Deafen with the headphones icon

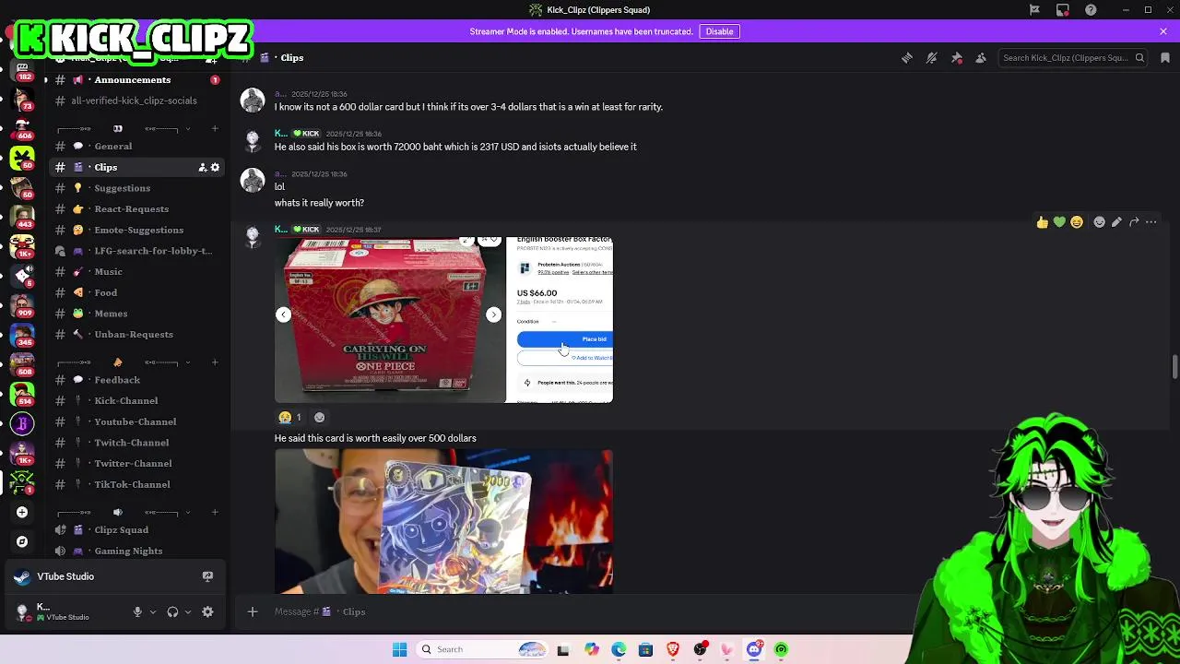point(172,611)
